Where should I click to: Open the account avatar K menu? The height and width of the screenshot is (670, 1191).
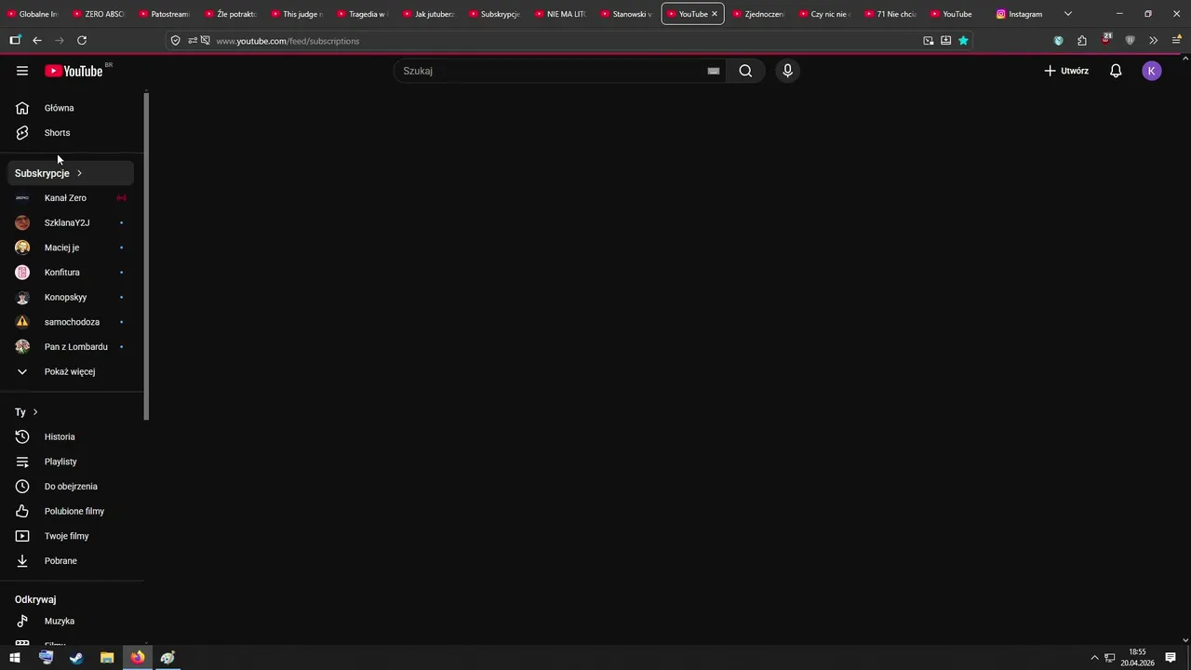pyautogui.click(x=1152, y=71)
